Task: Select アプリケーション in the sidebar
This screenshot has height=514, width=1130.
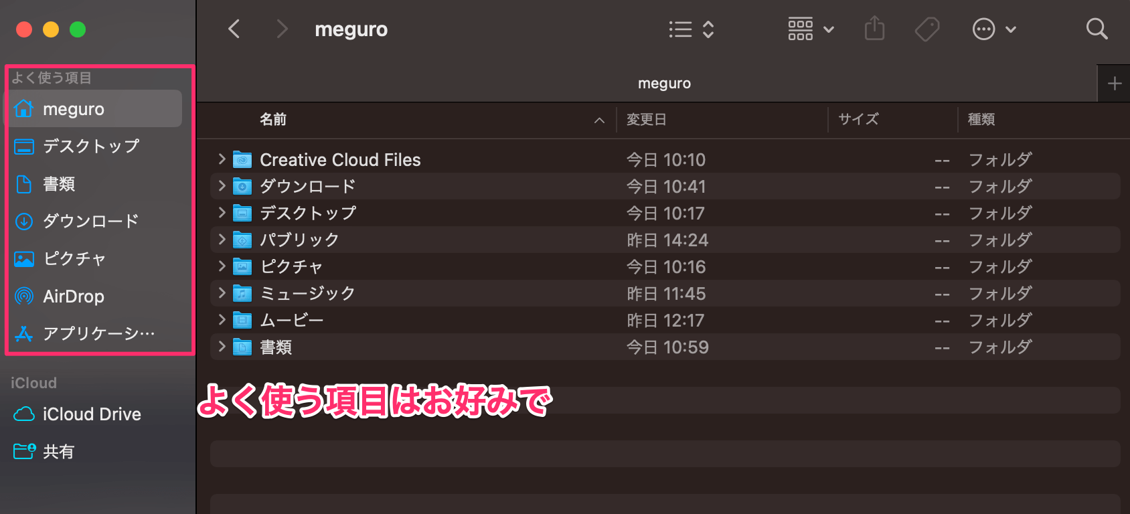Action: [98, 333]
